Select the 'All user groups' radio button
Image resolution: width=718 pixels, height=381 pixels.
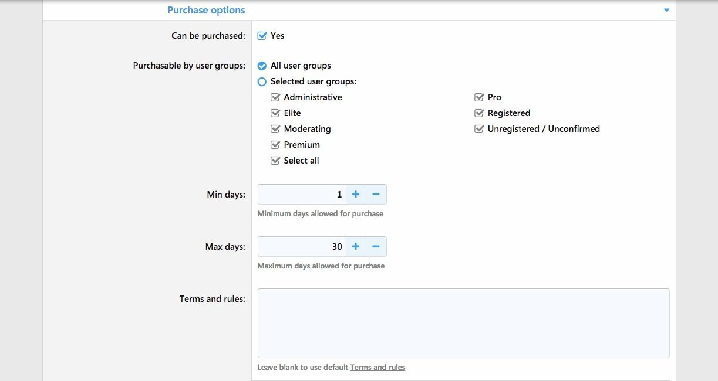[262, 66]
